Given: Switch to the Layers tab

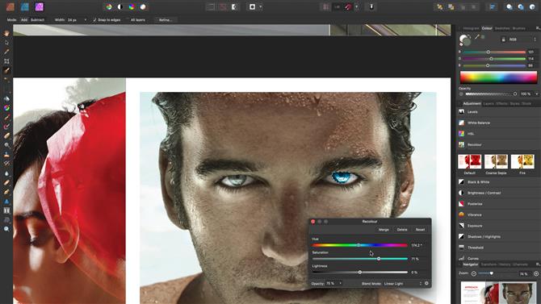Looking at the screenshot, I should pyautogui.click(x=489, y=103).
